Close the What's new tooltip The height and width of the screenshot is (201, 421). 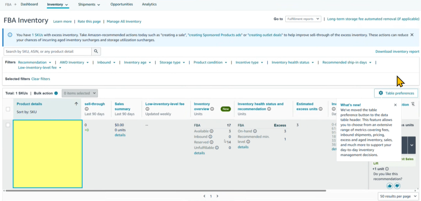[395, 105]
